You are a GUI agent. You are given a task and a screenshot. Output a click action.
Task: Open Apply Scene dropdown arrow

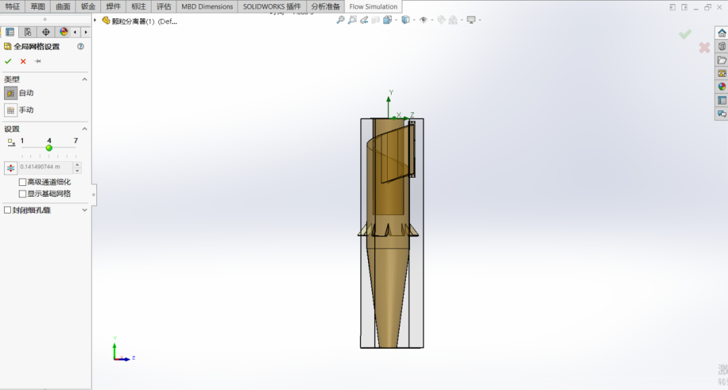[462, 20]
